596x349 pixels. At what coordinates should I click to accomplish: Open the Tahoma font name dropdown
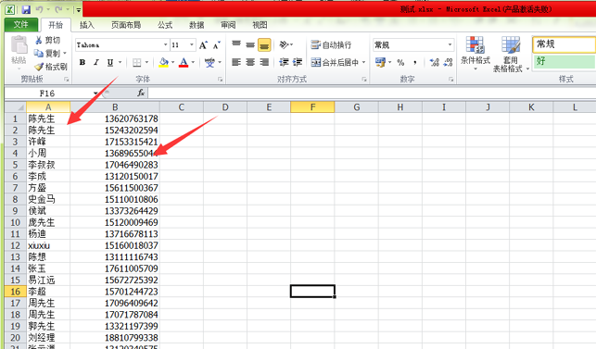(165, 44)
